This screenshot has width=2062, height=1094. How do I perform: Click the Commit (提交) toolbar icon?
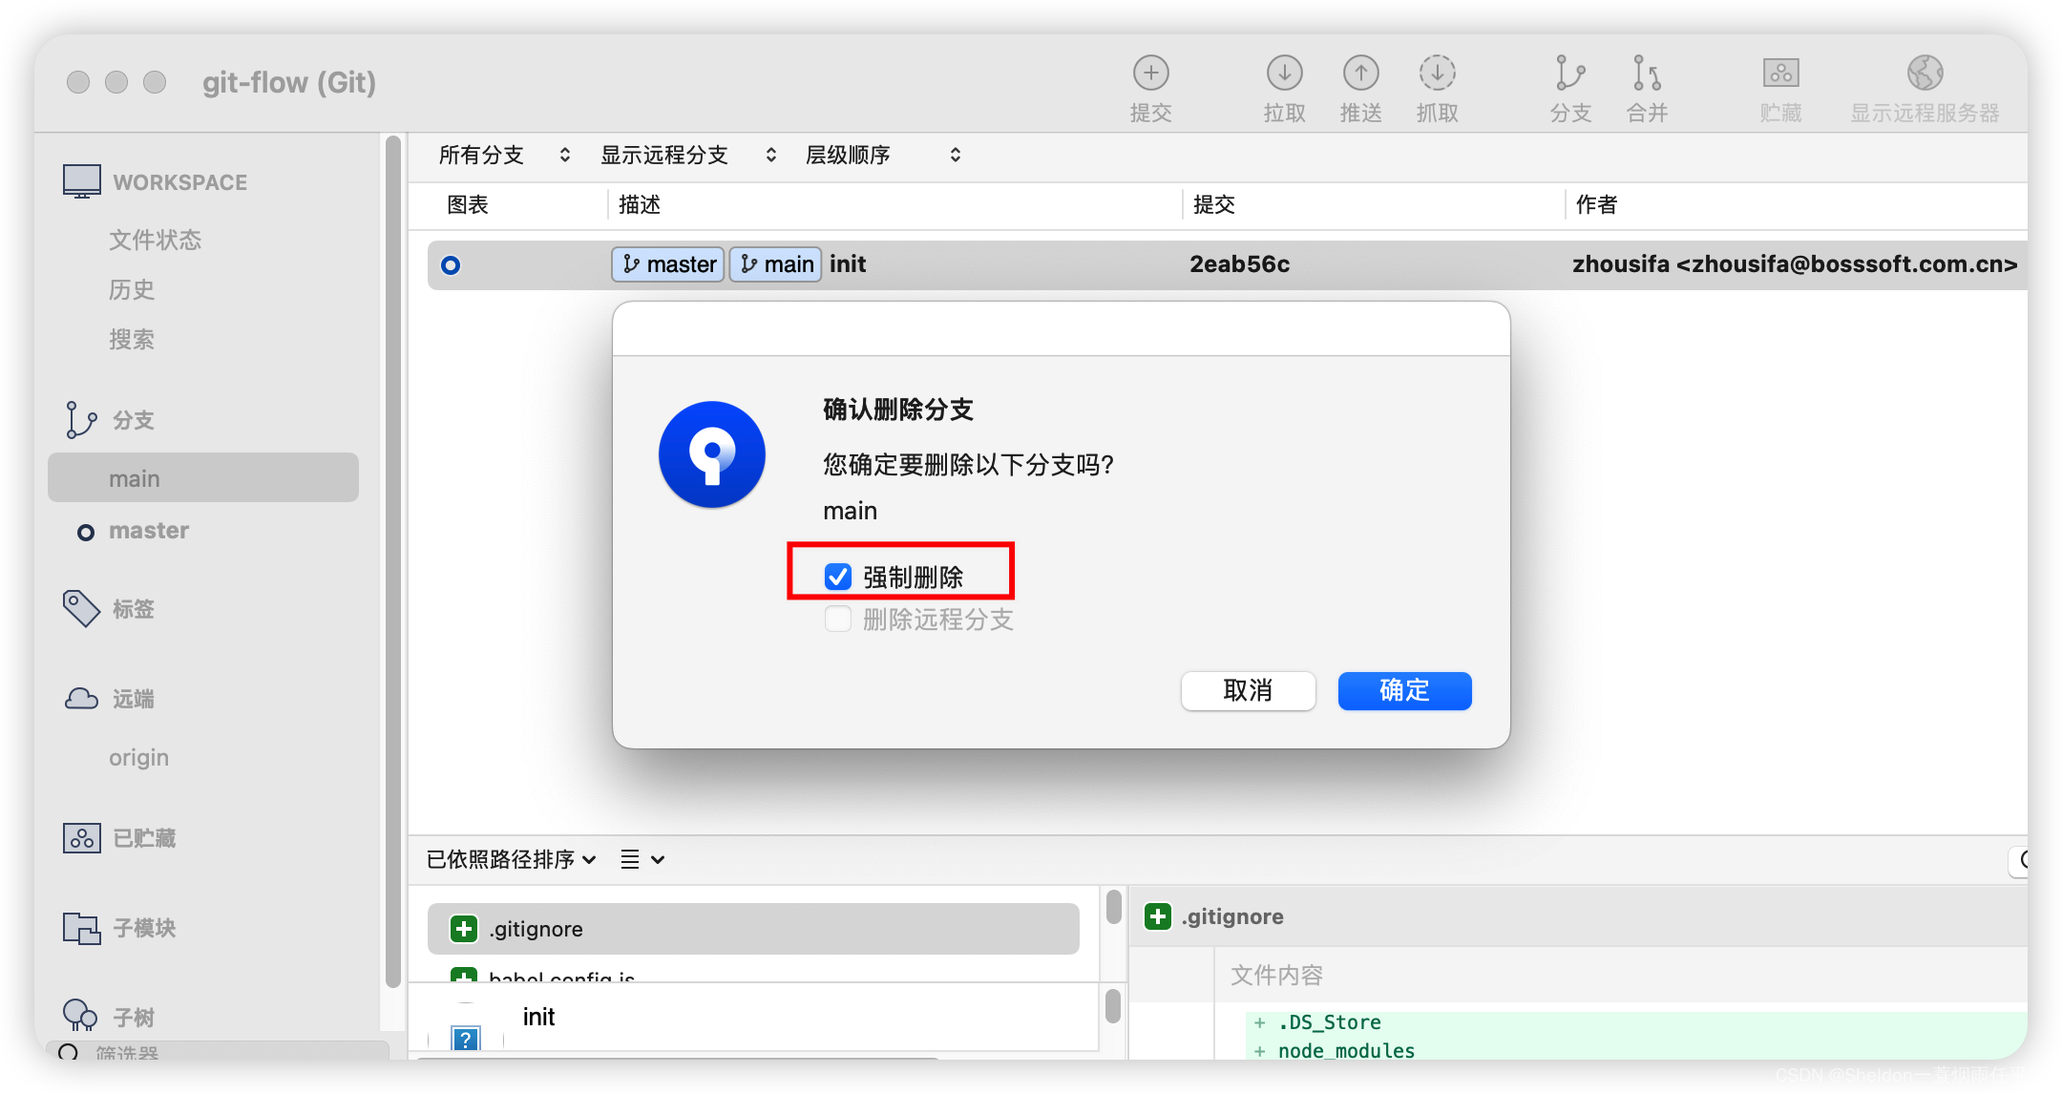point(1150,74)
